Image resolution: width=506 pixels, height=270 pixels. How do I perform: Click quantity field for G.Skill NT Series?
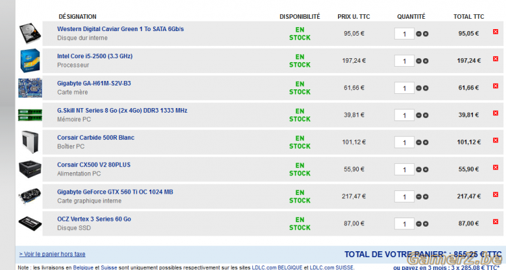(x=404, y=115)
